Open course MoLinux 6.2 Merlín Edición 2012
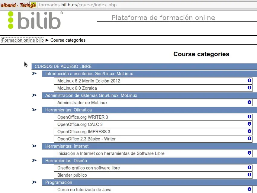The image size is (257, 193). click(x=89, y=81)
